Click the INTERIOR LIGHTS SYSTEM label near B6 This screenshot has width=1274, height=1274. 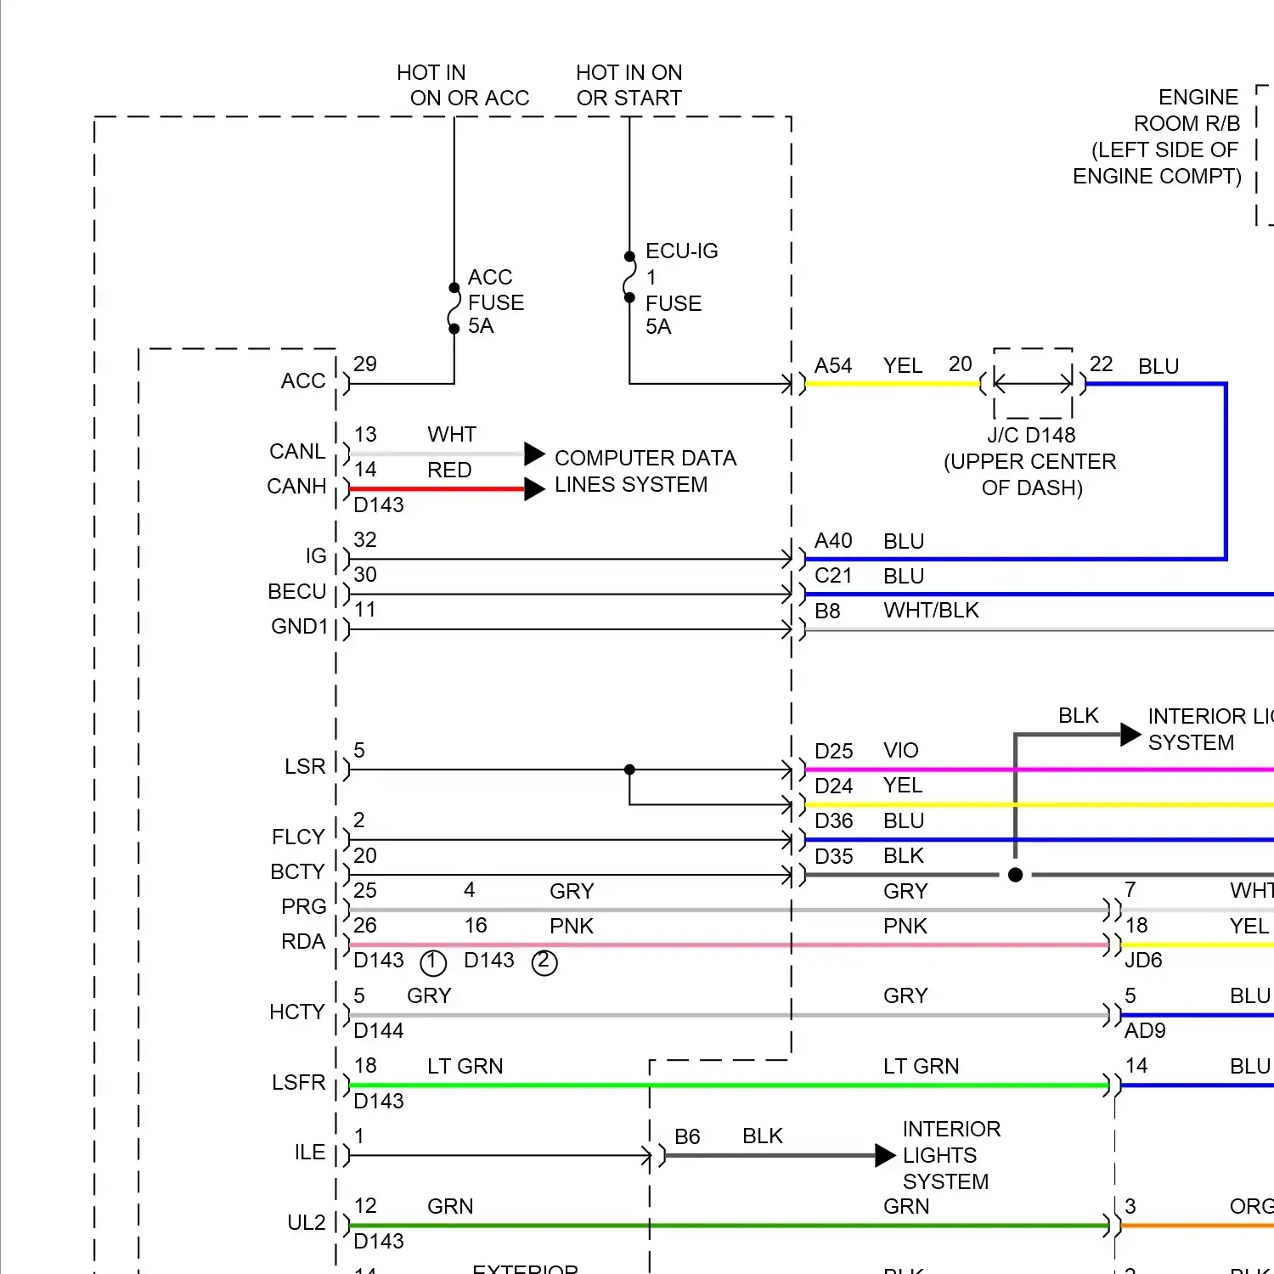(x=951, y=1155)
